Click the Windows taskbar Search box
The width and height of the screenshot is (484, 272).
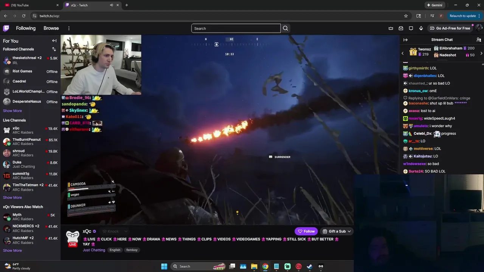click(198, 266)
